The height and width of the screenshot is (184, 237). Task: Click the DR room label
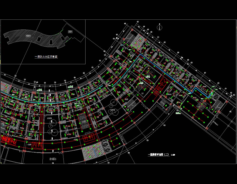pos(142,93)
